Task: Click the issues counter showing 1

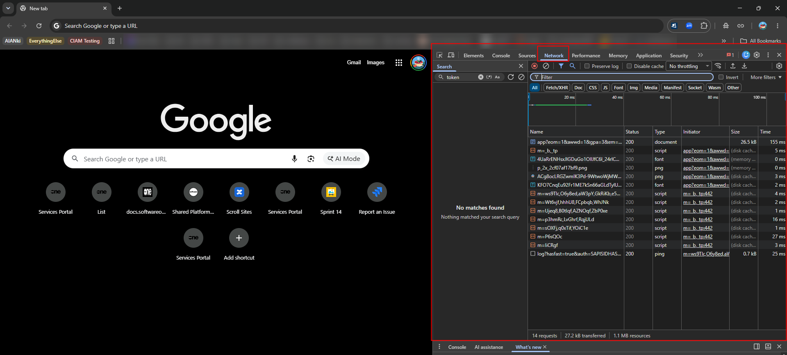Action: pos(730,55)
